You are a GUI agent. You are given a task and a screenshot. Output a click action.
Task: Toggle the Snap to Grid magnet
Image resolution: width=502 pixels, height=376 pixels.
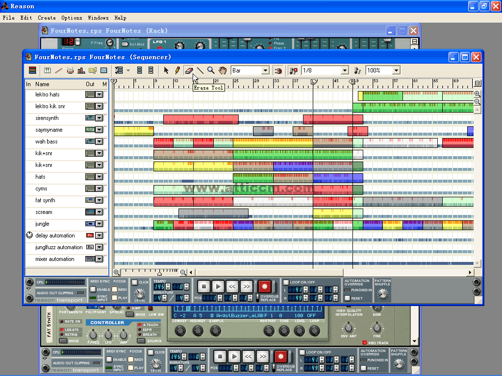pos(278,70)
